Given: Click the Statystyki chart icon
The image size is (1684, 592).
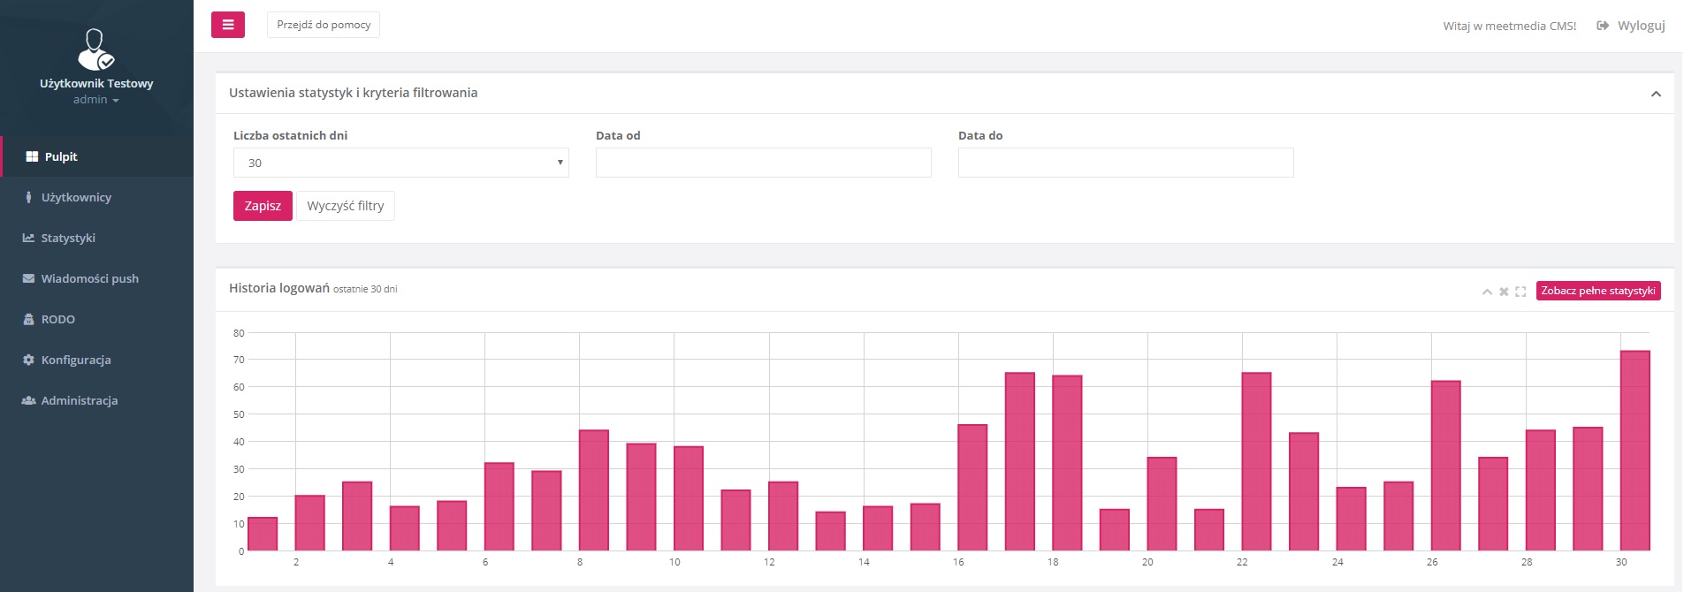Looking at the screenshot, I should [x=28, y=238].
